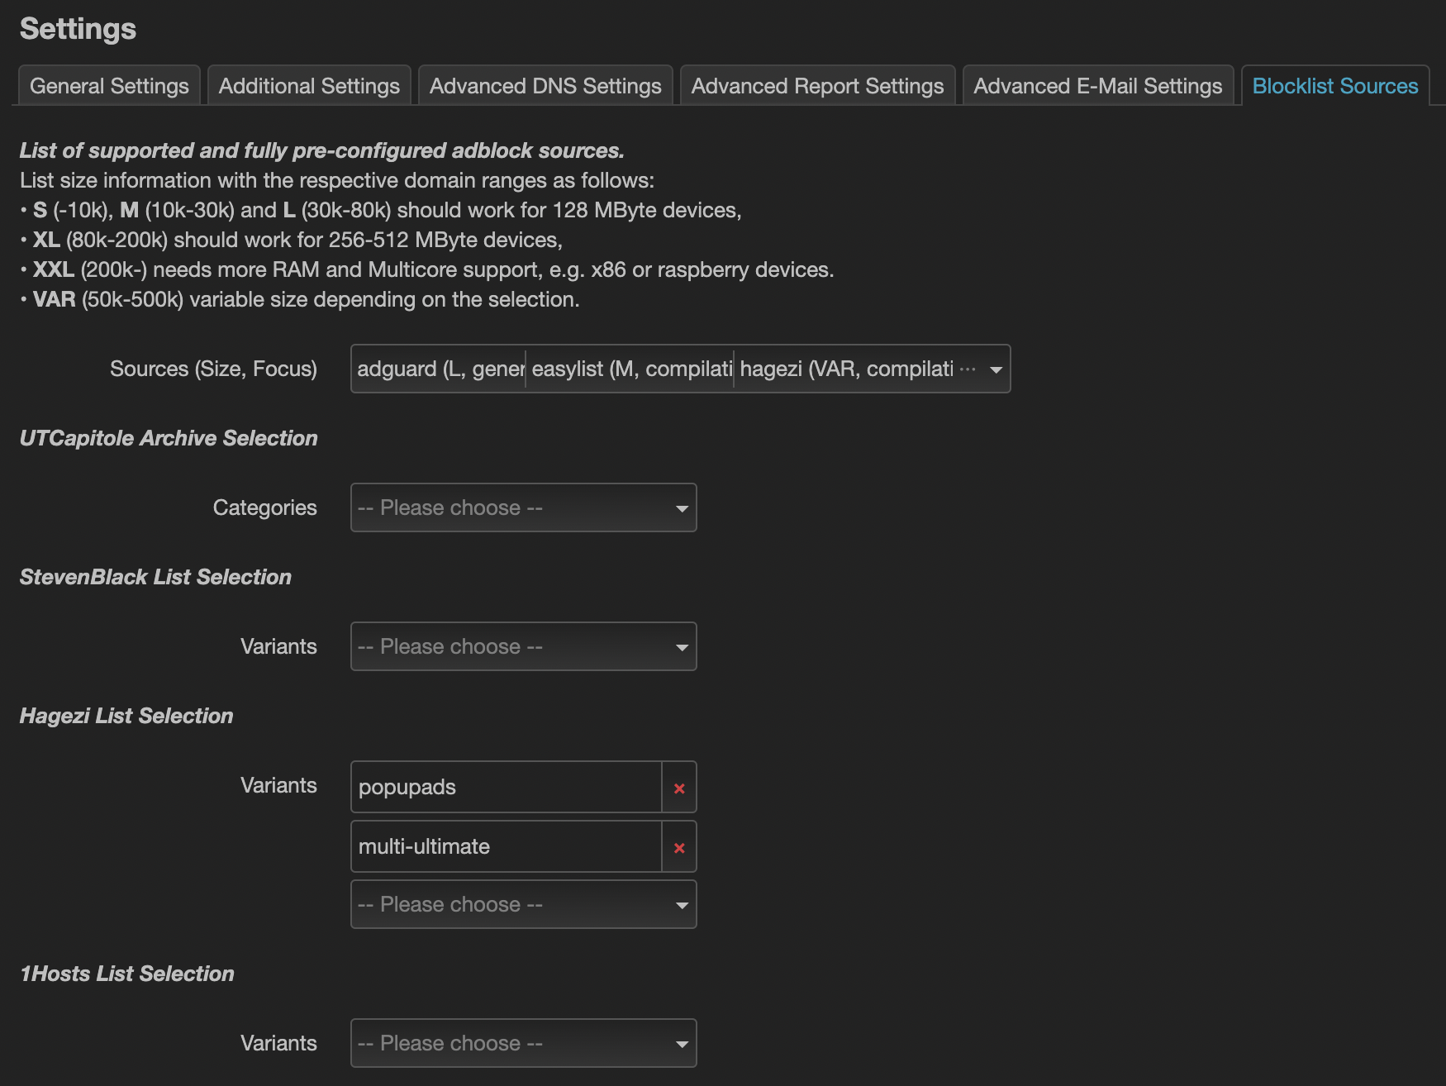Select Advanced E-Mail Settings tab
Viewport: 1446px width, 1086px height.
point(1097,86)
